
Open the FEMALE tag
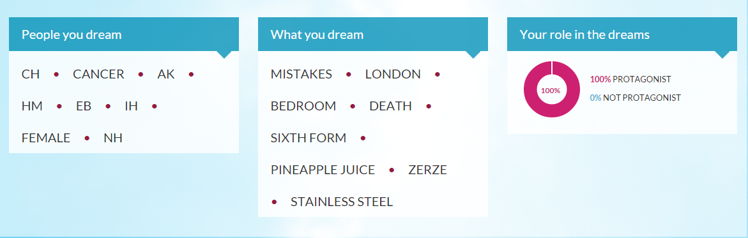46,138
